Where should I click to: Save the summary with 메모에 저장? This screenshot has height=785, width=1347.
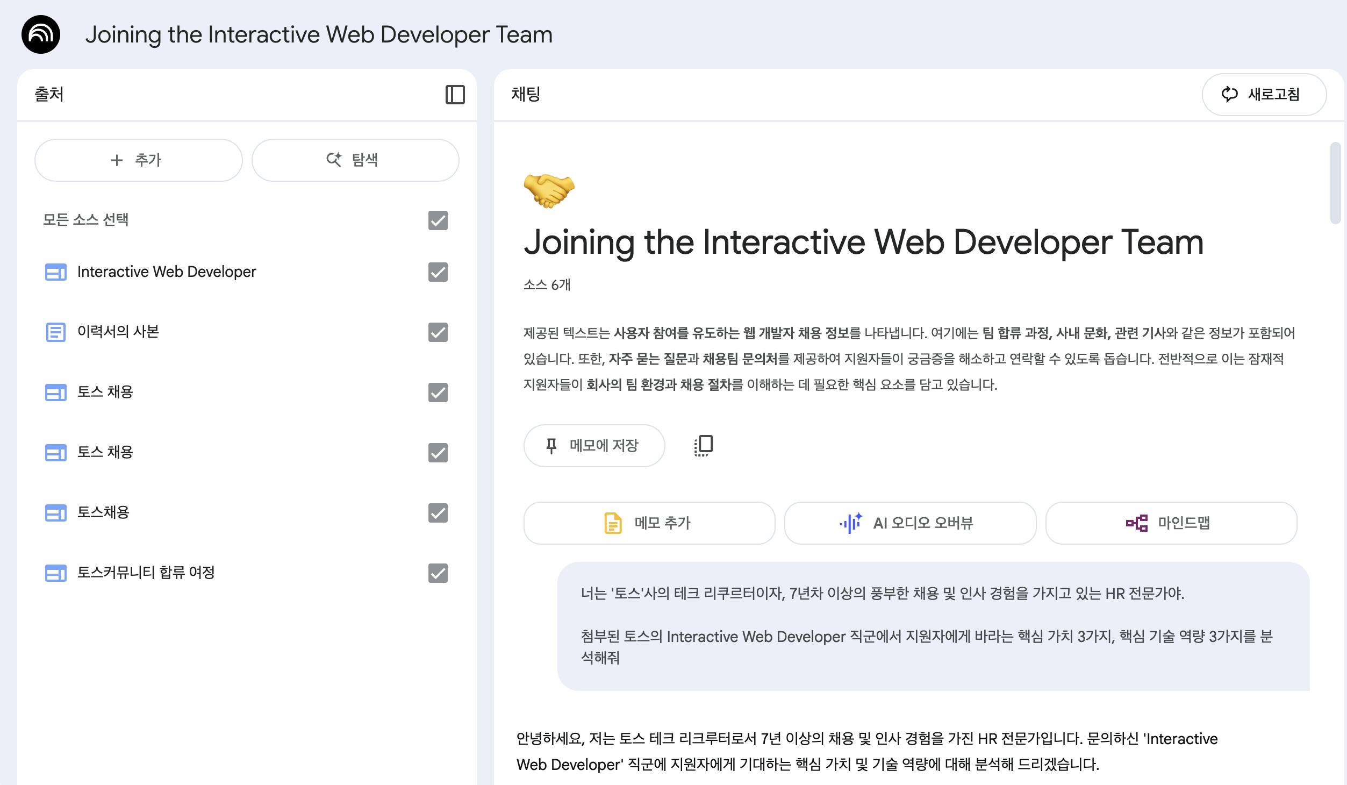(x=594, y=446)
